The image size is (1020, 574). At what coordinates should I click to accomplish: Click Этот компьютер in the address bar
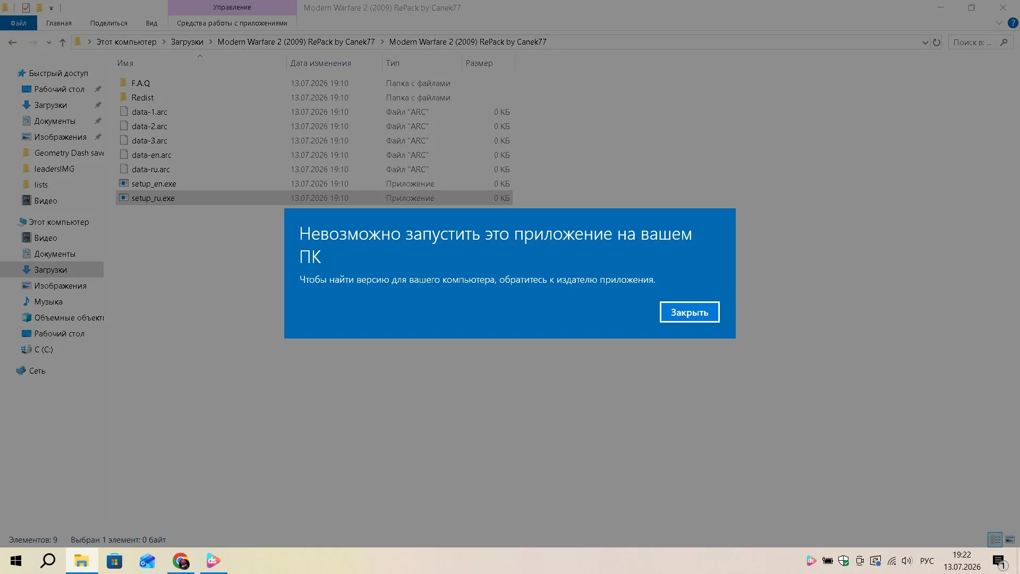(x=126, y=42)
